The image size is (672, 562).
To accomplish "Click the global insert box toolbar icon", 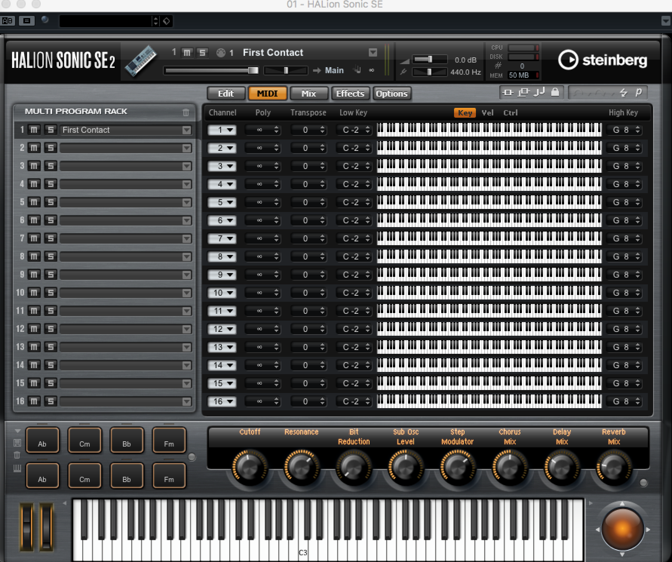I will [508, 93].
